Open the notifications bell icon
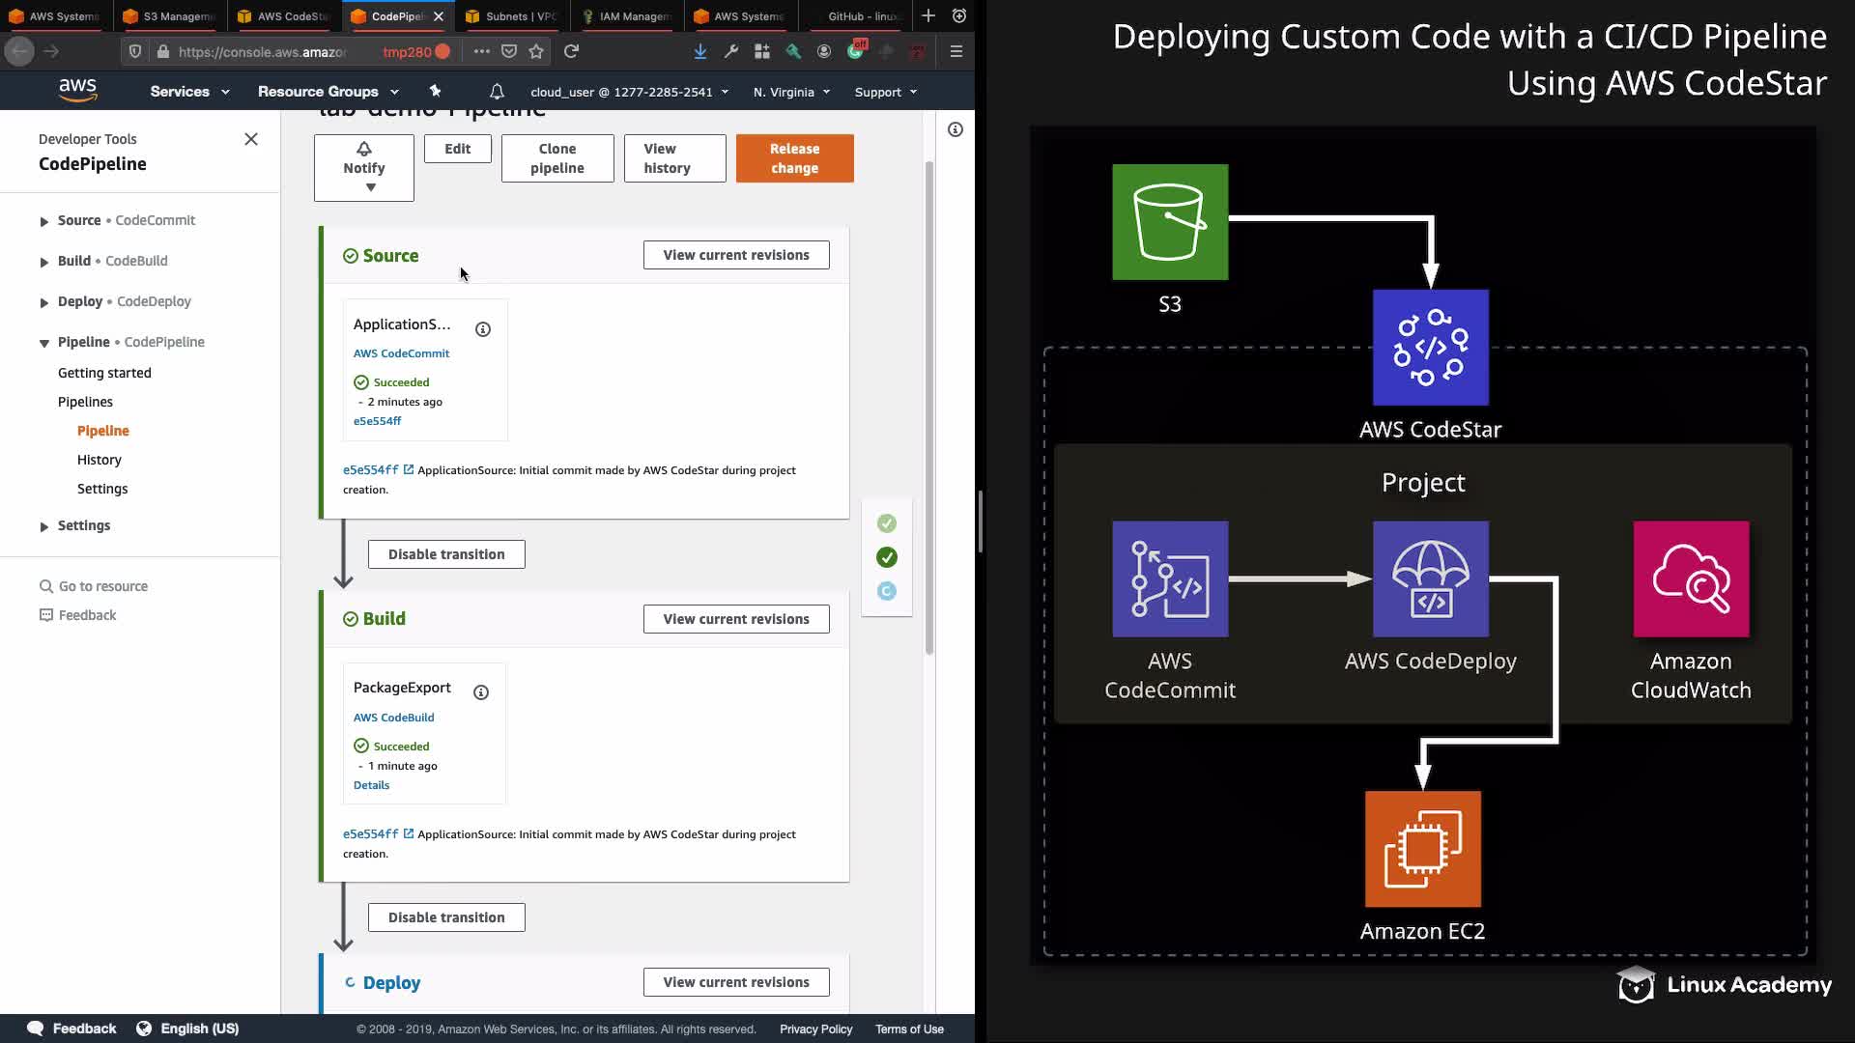 click(497, 92)
